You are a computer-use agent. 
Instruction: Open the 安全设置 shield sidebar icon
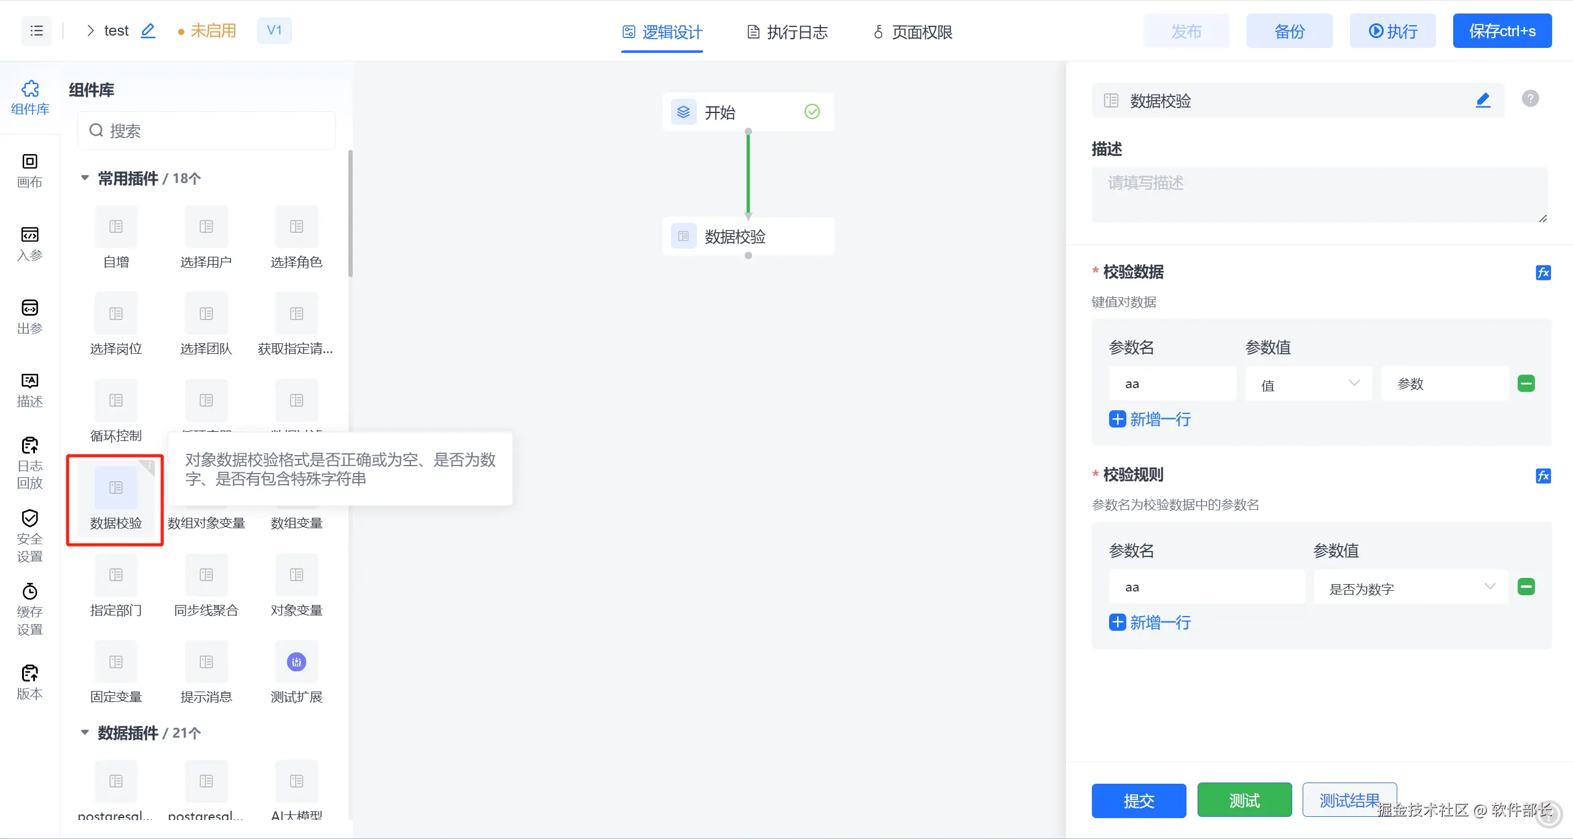[x=29, y=536]
